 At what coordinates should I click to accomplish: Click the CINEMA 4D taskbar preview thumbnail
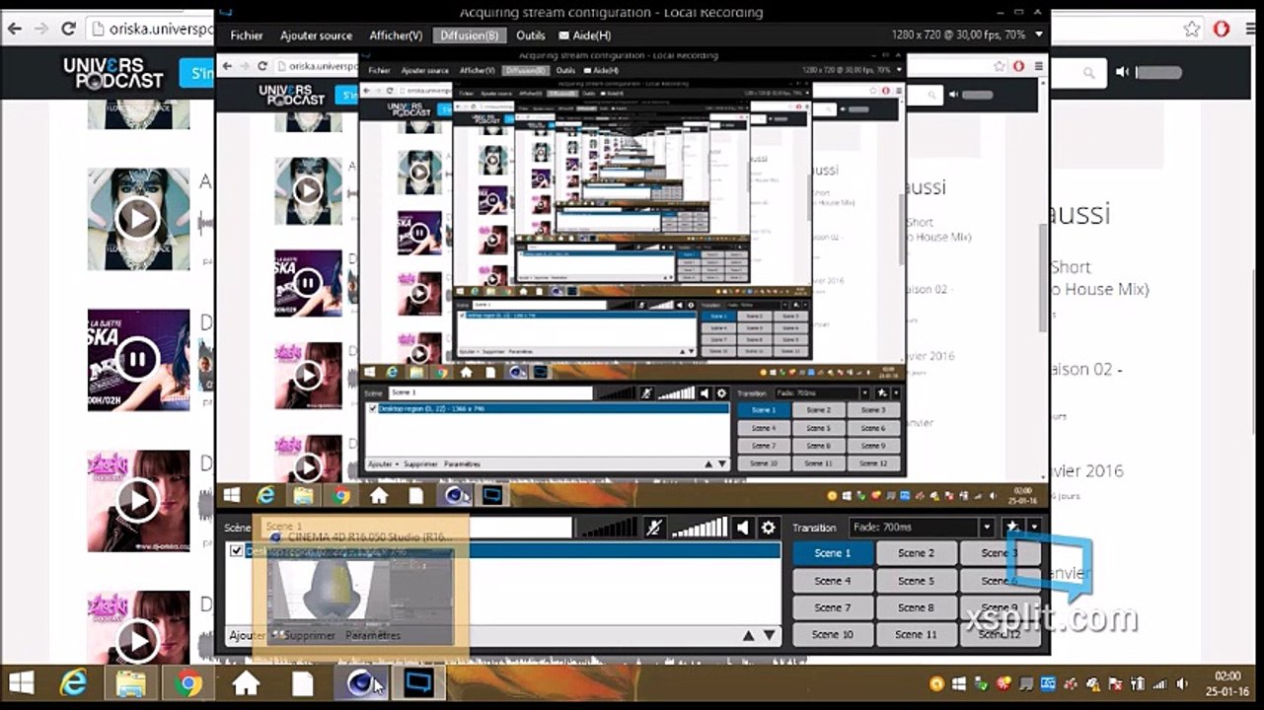pyautogui.click(x=360, y=587)
